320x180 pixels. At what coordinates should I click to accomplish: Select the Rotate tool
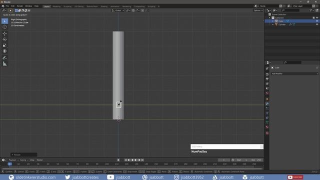4,39
